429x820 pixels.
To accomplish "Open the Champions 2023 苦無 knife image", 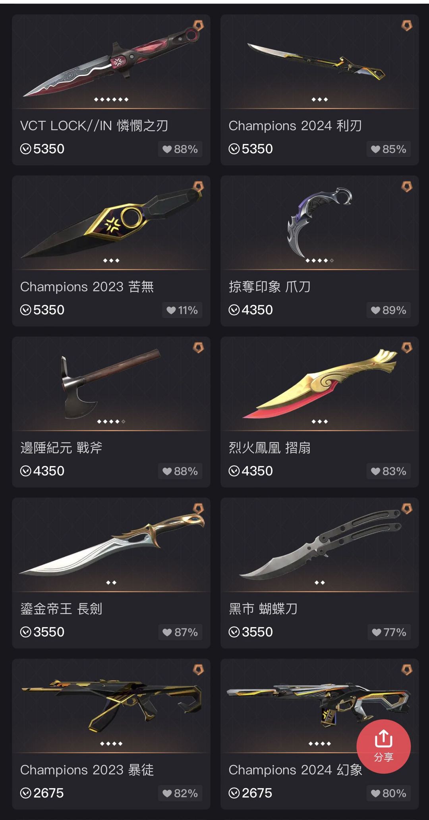I will (x=111, y=222).
